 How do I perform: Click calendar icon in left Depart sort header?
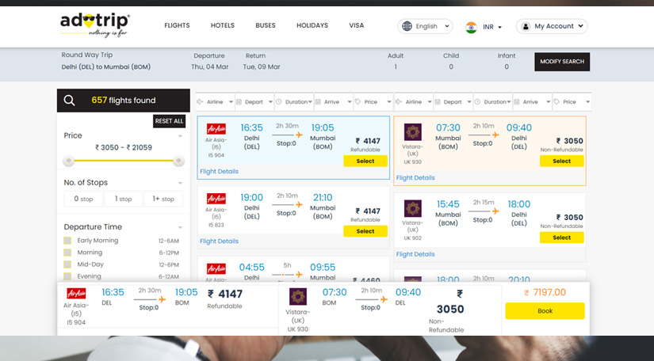tap(239, 101)
